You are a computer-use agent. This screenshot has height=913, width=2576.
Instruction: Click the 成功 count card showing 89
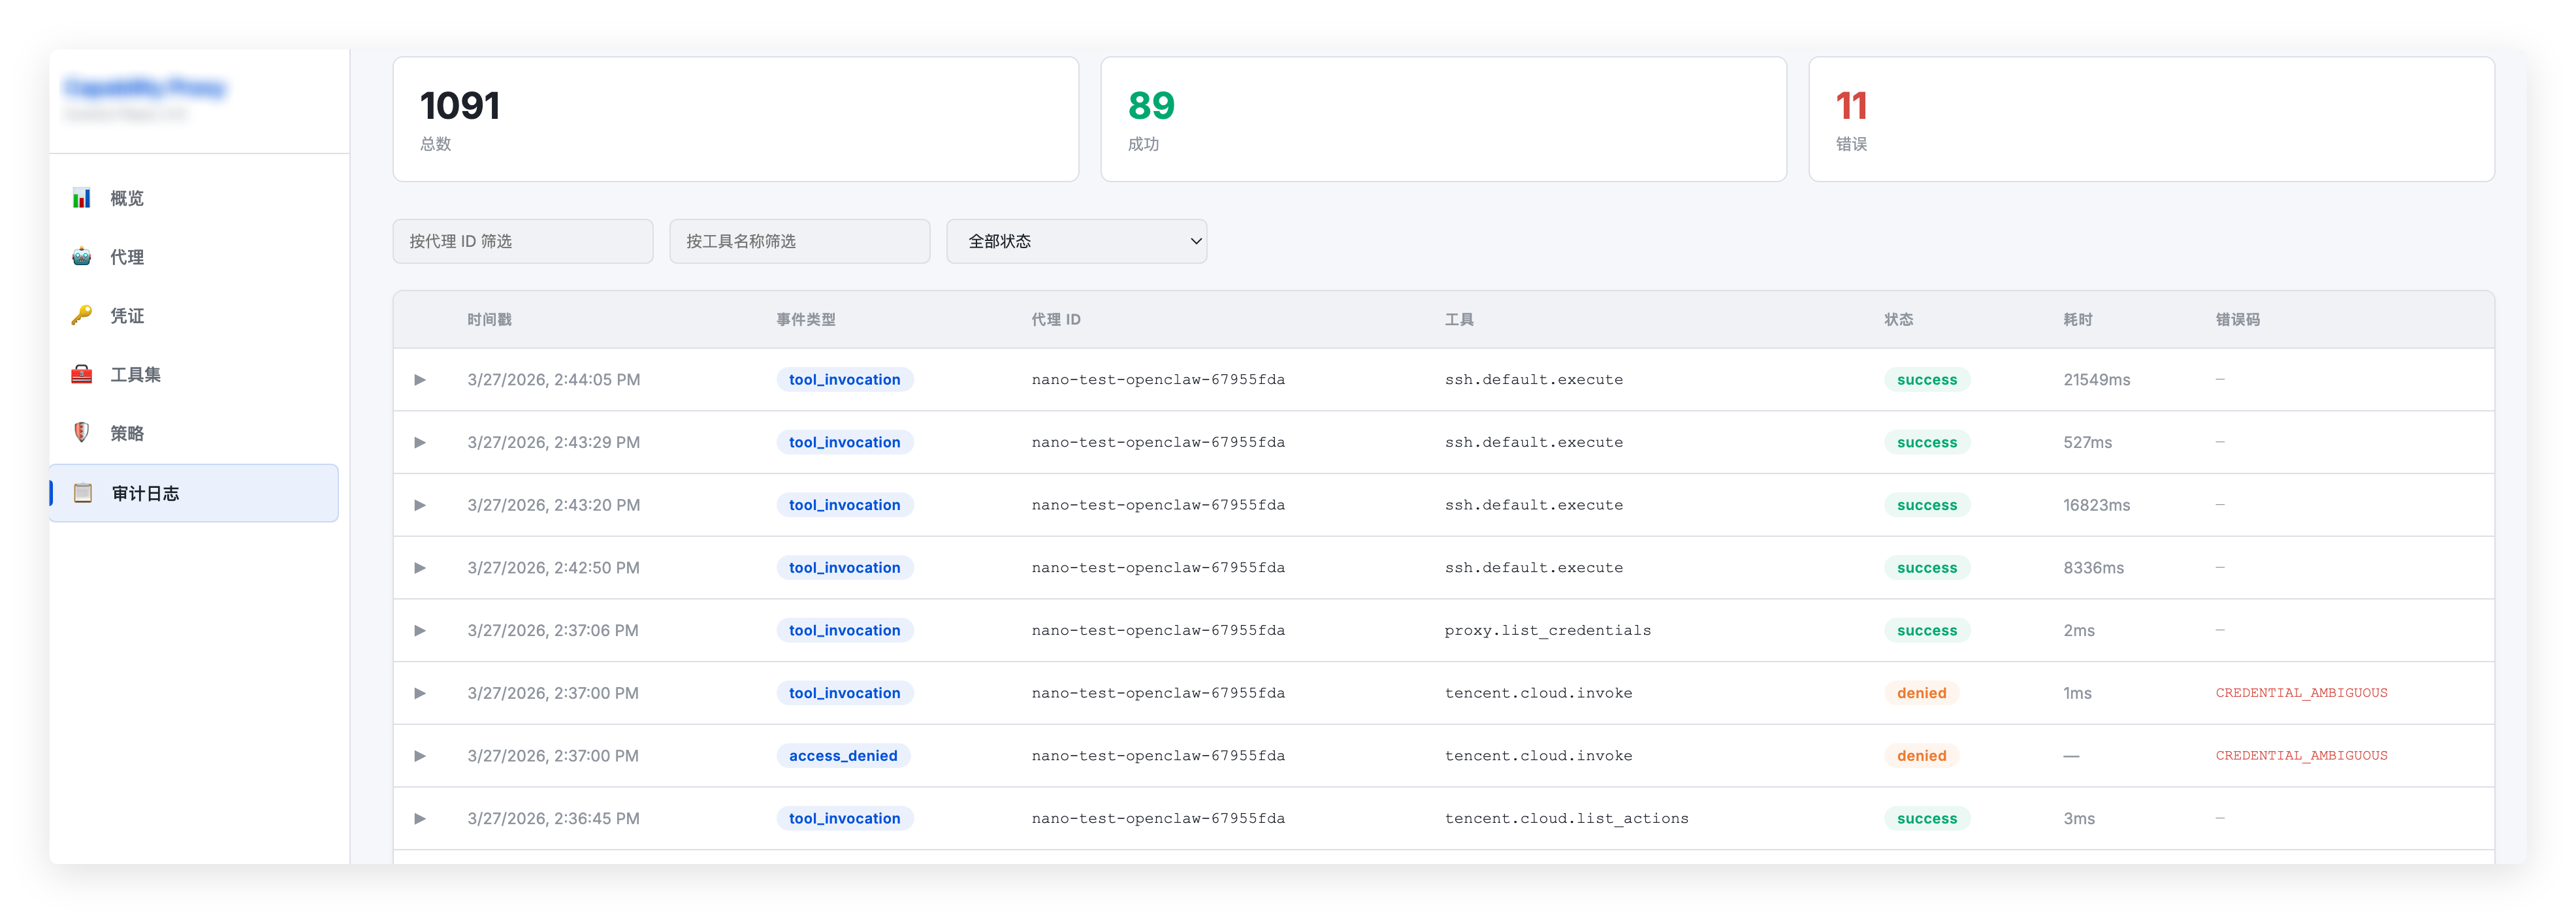[1443, 119]
